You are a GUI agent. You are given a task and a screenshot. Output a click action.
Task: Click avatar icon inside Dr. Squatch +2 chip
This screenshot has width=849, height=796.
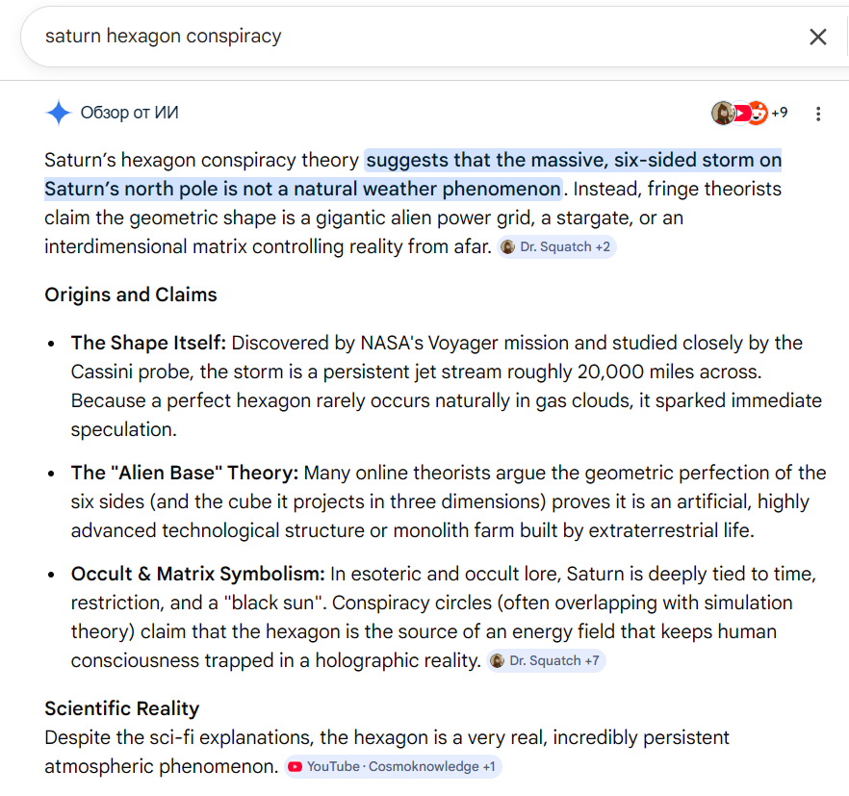coord(508,247)
